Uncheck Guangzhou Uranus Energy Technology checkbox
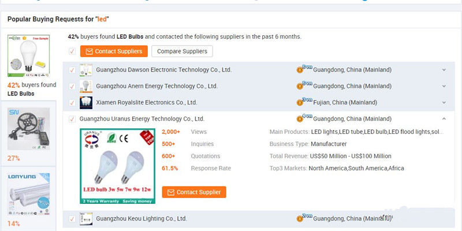This screenshot has height=231, width=462. [72, 119]
